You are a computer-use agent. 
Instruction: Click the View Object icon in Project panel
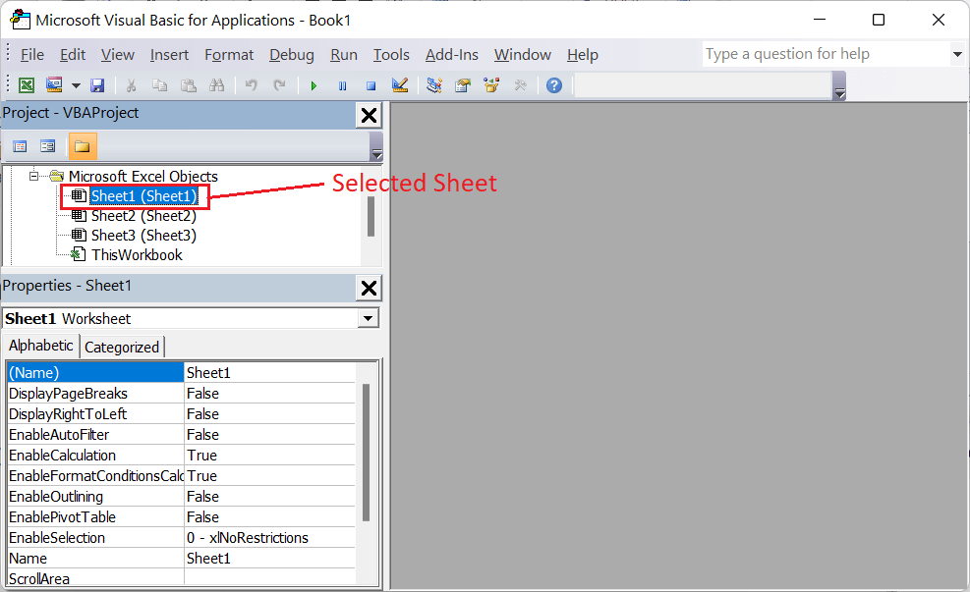click(47, 146)
